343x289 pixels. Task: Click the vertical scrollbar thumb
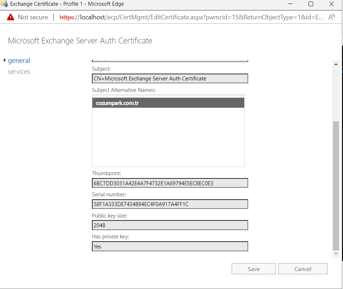[x=336, y=185]
